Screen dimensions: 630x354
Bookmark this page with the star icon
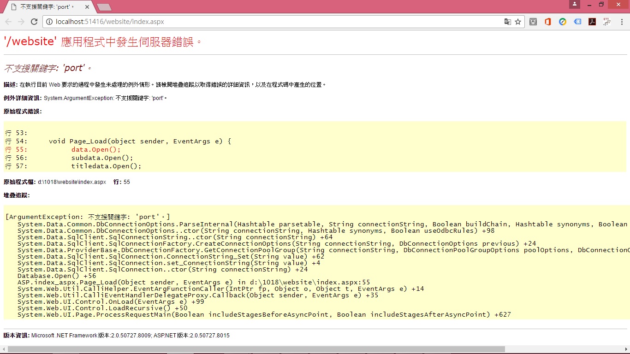point(518,22)
